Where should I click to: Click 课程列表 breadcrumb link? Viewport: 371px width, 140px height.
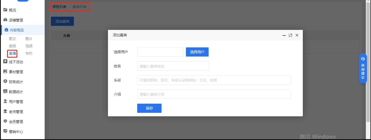[x=59, y=7]
